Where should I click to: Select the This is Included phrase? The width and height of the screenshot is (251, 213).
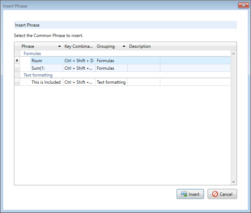[x=46, y=82]
